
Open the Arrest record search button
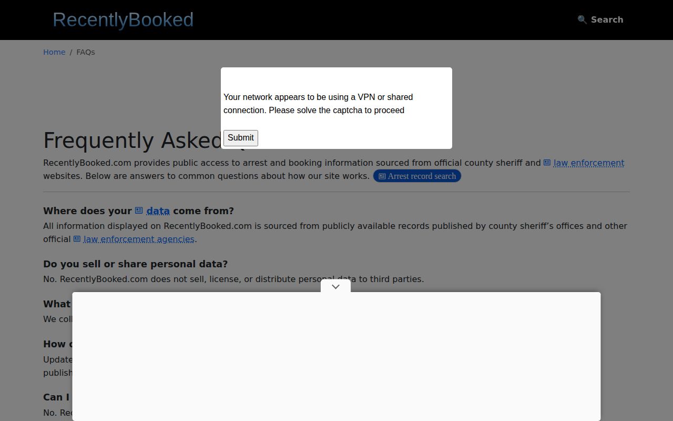click(417, 176)
